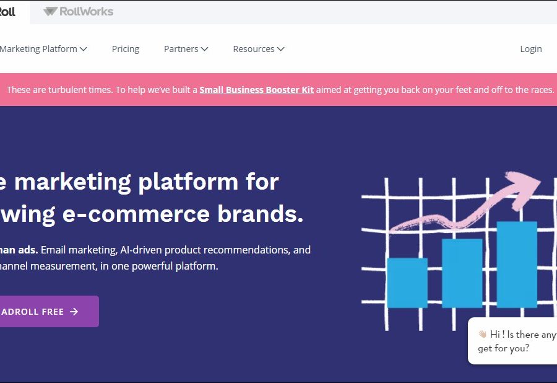Open the chat greeting message popup
Screen dimensions: 557x383
[517, 341]
